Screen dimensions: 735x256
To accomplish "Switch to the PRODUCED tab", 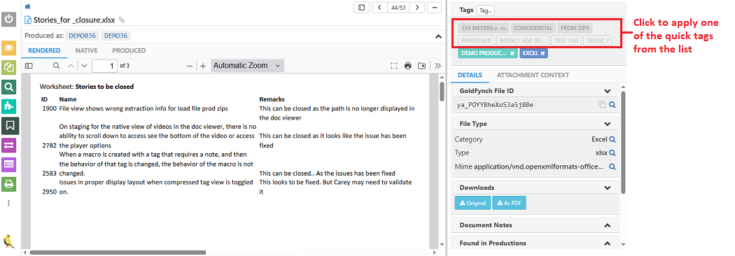I will 129,50.
